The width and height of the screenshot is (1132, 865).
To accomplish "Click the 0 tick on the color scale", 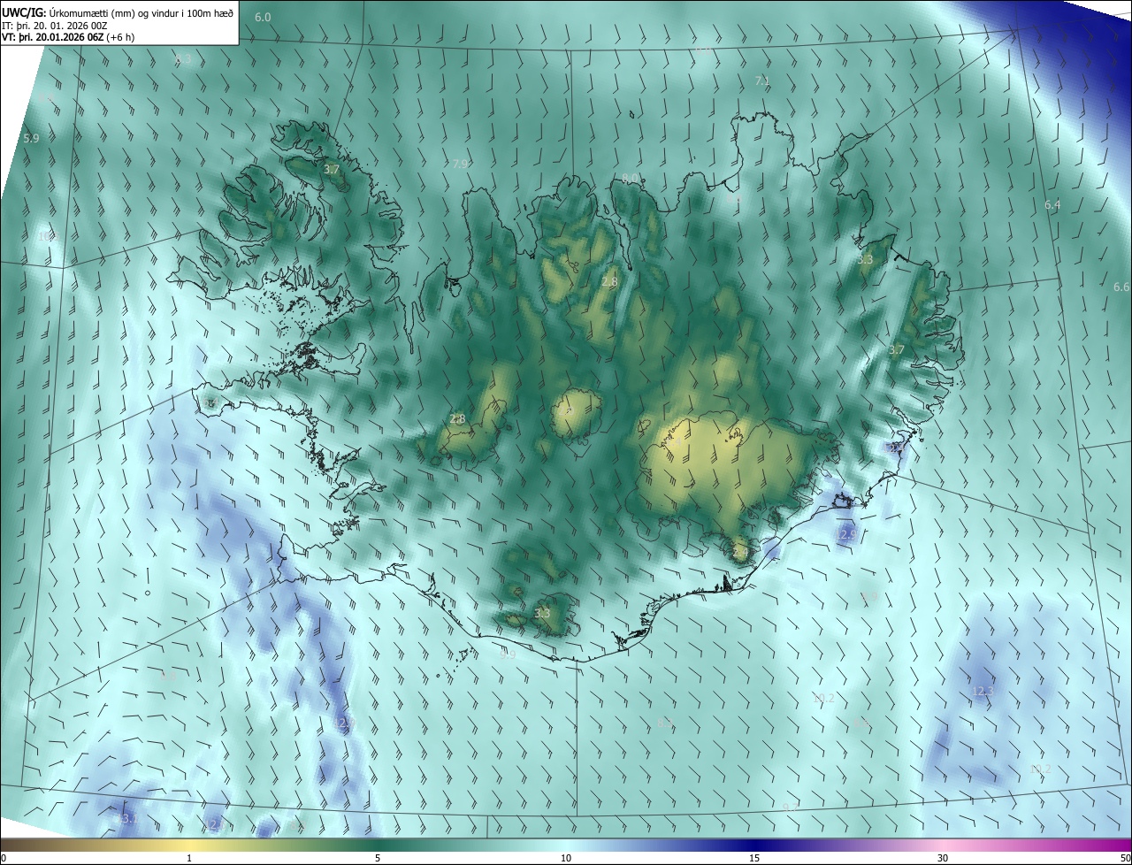I will (x=3, y=858).
